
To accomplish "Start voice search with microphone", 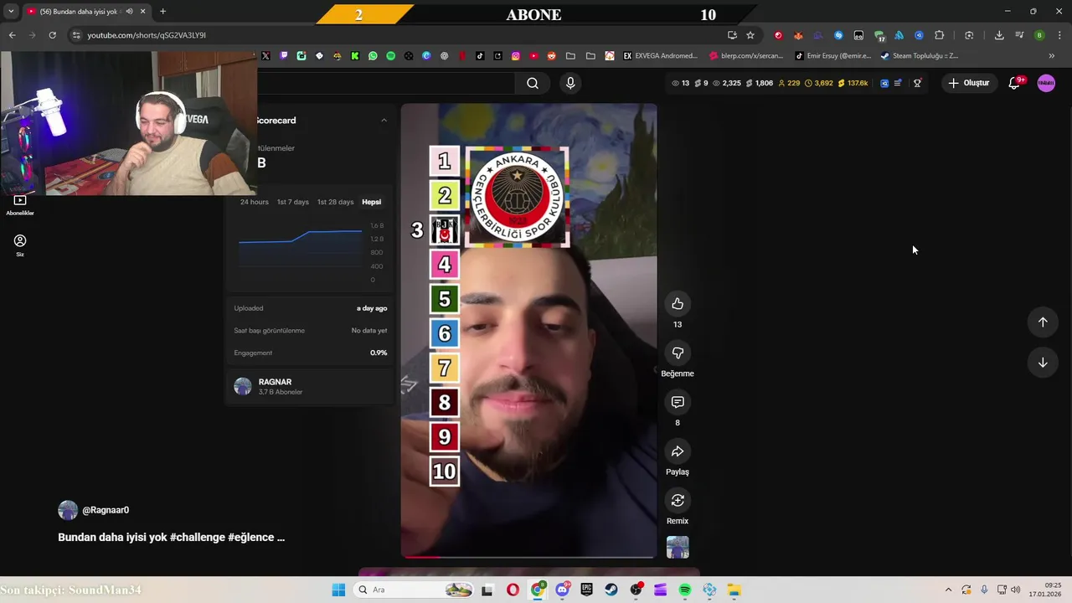I will (570, 83).
